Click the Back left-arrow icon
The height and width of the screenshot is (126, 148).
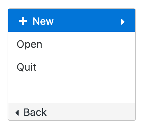point(17,113)
